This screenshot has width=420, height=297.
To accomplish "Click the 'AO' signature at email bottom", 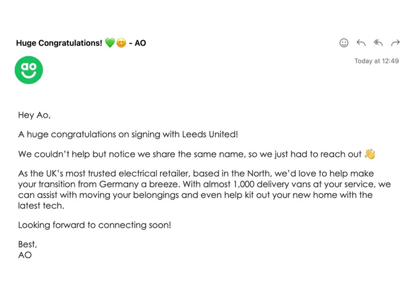I will [x=25, y=255].
